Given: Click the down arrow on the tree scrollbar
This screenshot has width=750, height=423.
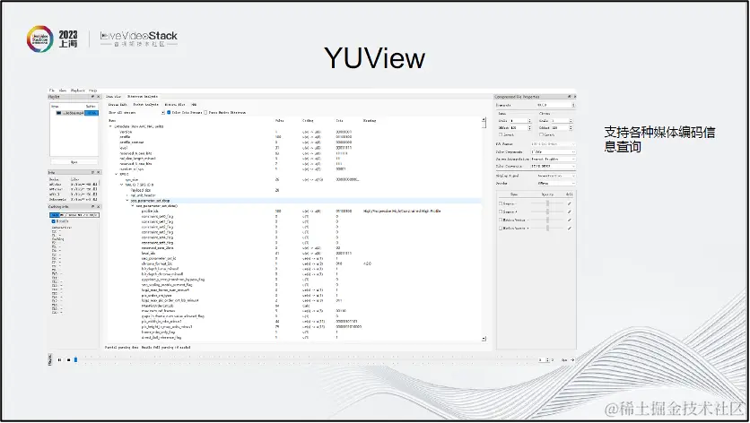Looking at the screenshot, I should (484, 339).
